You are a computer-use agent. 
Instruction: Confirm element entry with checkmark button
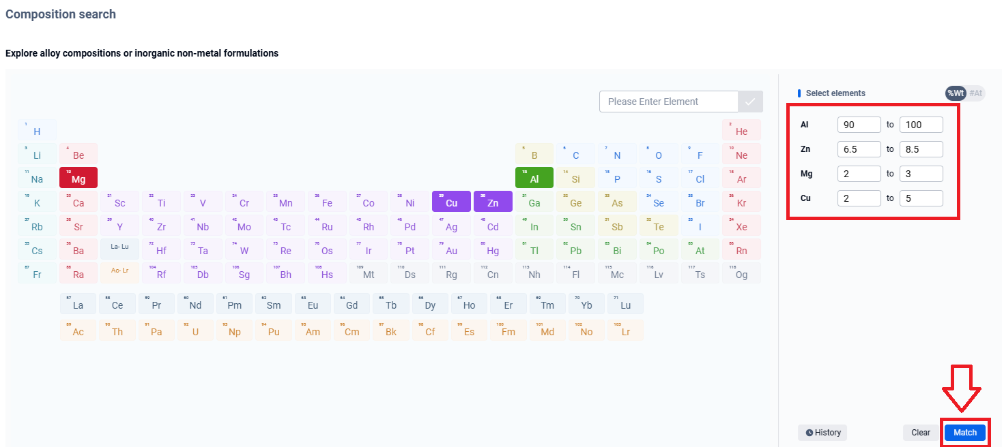(750, 102)
